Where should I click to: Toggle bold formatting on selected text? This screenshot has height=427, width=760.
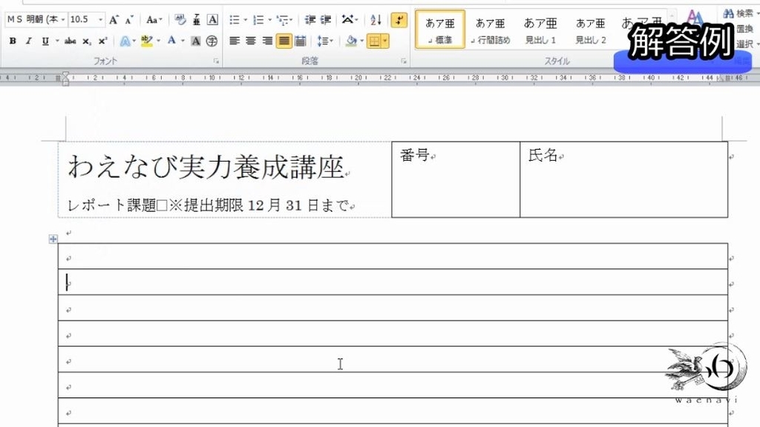point(13,40)
